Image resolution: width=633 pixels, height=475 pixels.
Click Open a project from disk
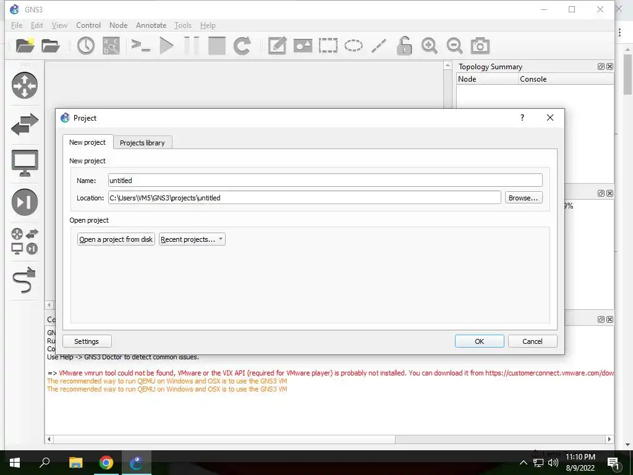(x=116, y=239)
